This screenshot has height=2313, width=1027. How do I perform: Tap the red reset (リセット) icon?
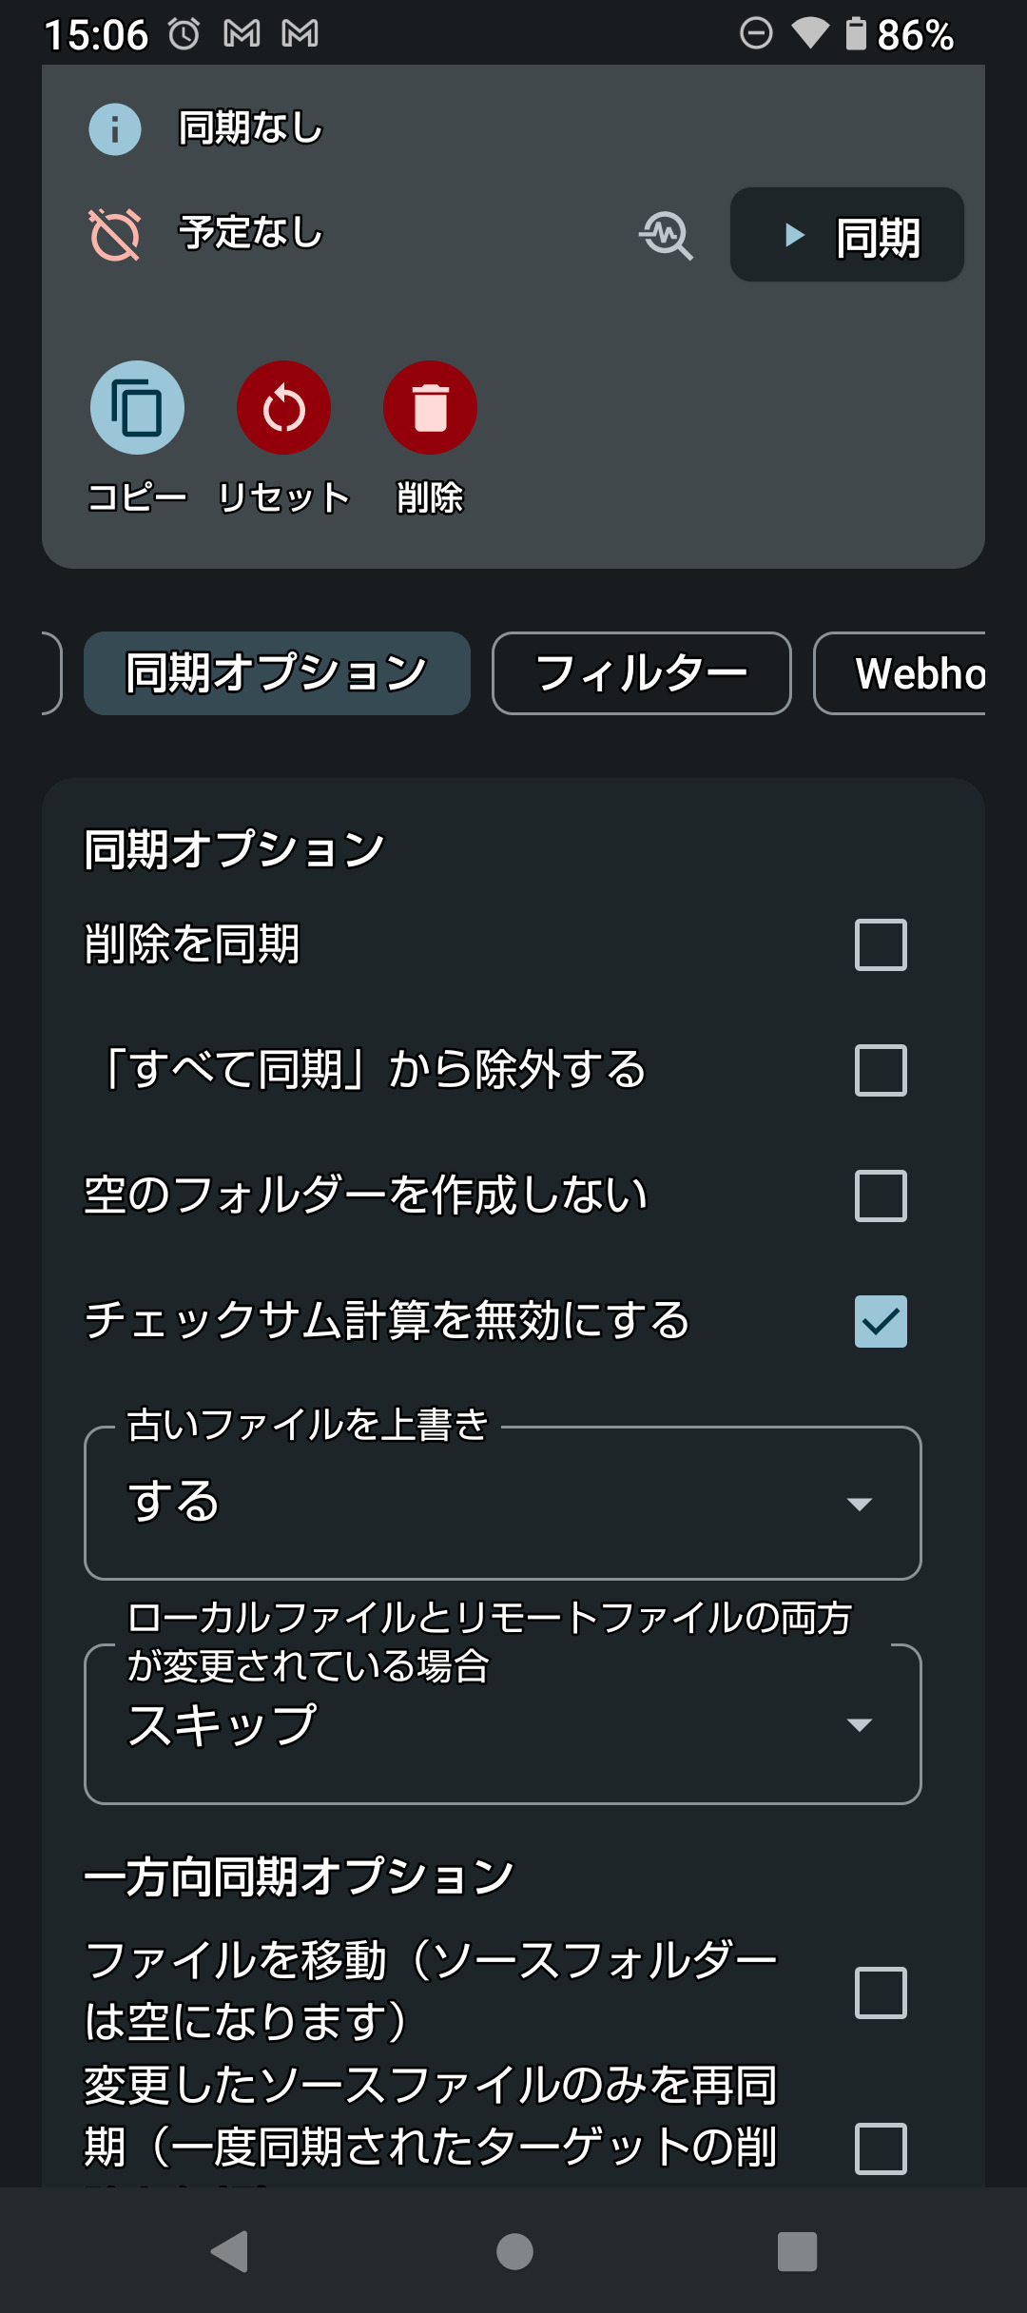point(283,408)
